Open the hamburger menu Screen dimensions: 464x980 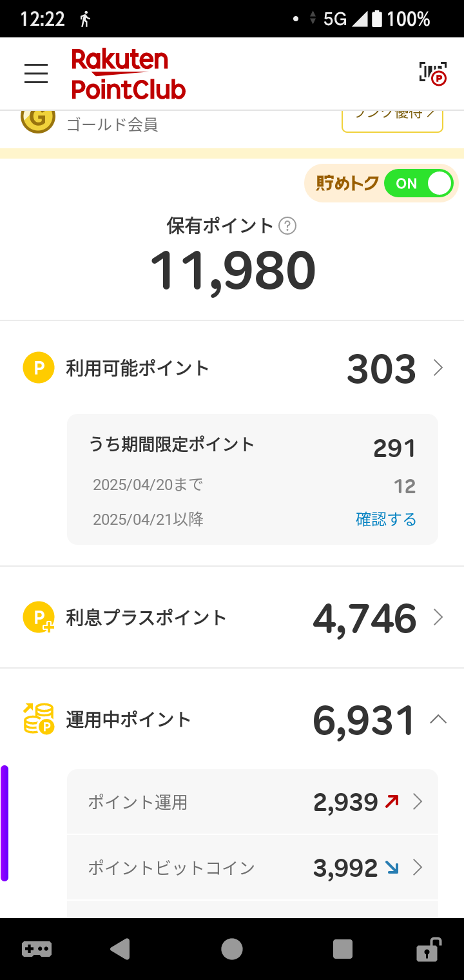click(36, 73)
